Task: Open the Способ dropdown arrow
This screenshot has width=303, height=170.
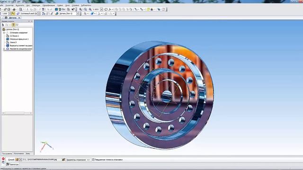Action: (x=20, y=160)
